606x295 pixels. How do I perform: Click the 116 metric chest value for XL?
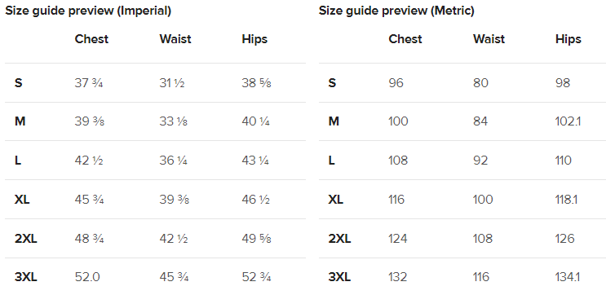(x=396, y=200)
